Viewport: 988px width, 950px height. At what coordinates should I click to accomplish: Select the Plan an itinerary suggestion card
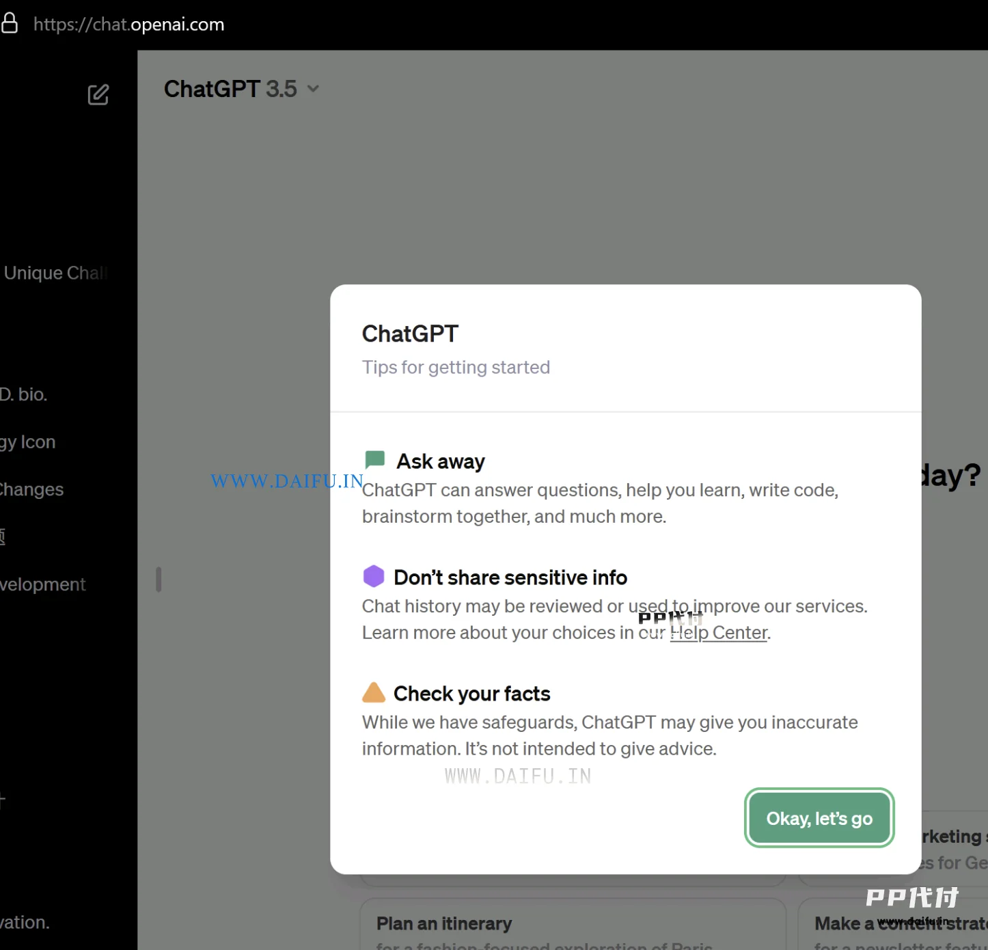[573, 924]
